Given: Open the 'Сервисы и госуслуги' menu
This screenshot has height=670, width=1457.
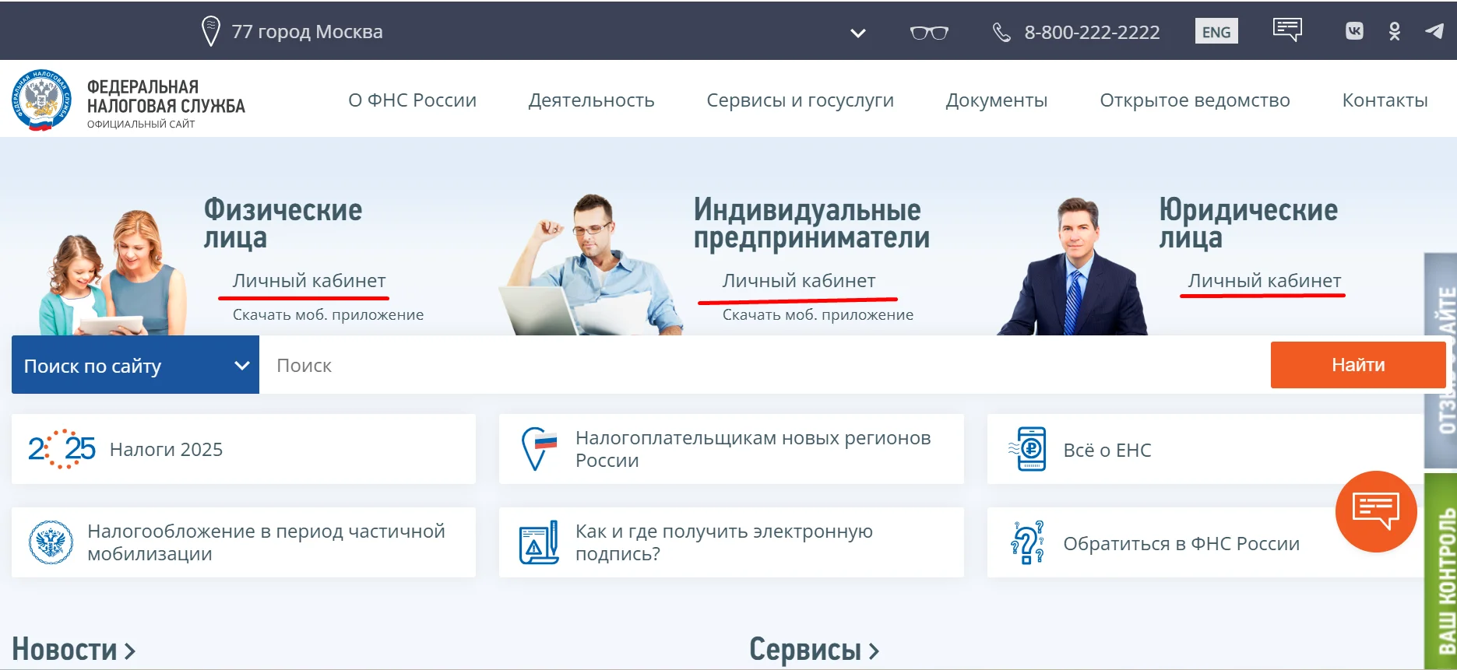Looking at the screenshot, I should pyautogui.click(x=800, y=100).
